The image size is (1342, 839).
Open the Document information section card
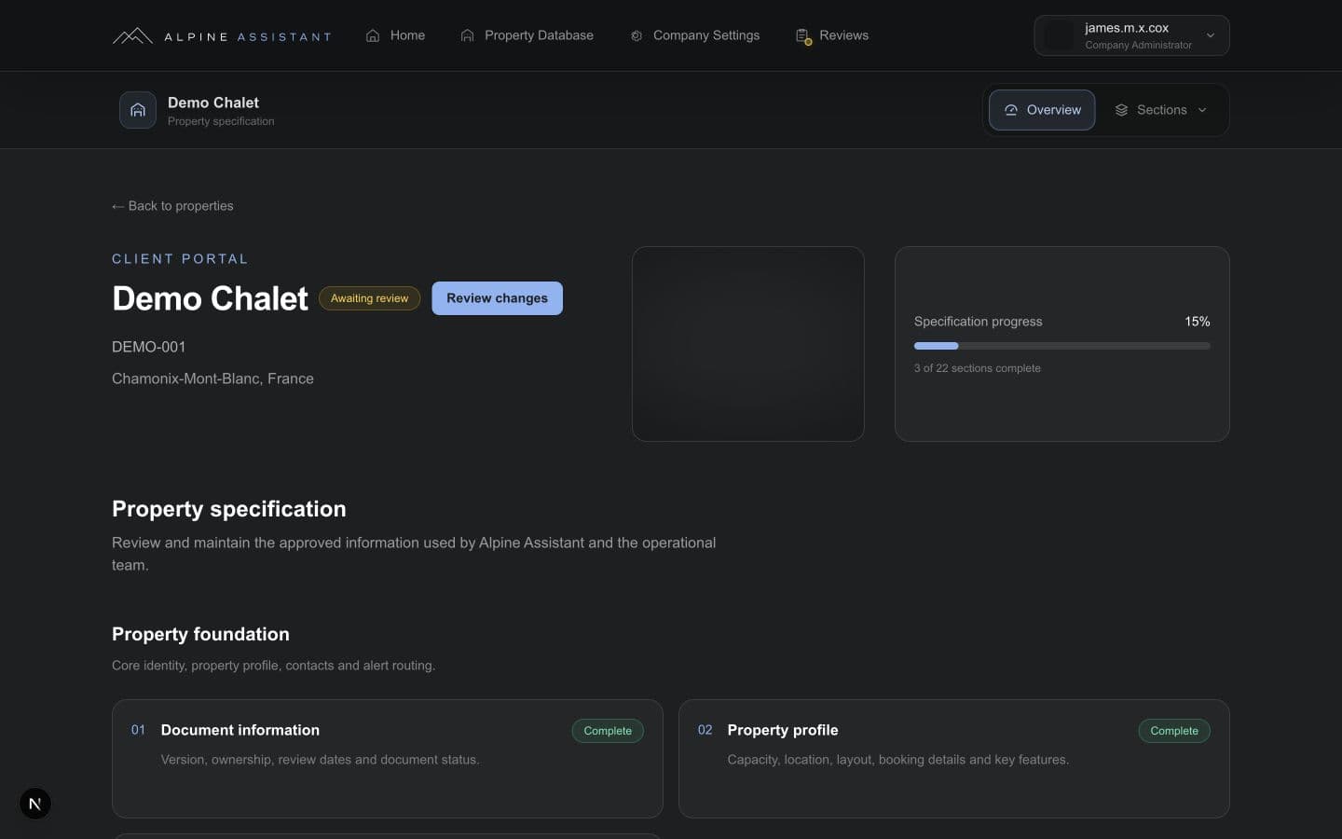click(x=388, y=759)
